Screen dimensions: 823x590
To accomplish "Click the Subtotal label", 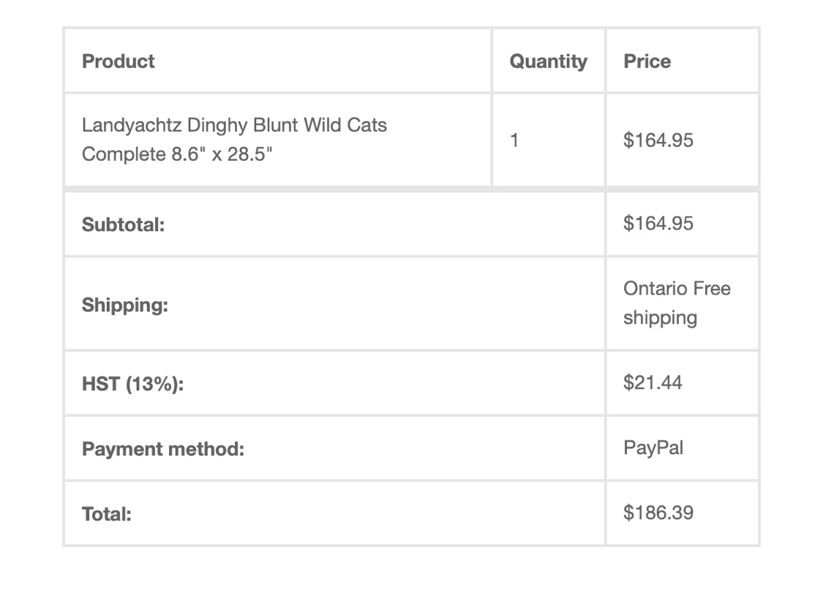I will coord(123,224).
